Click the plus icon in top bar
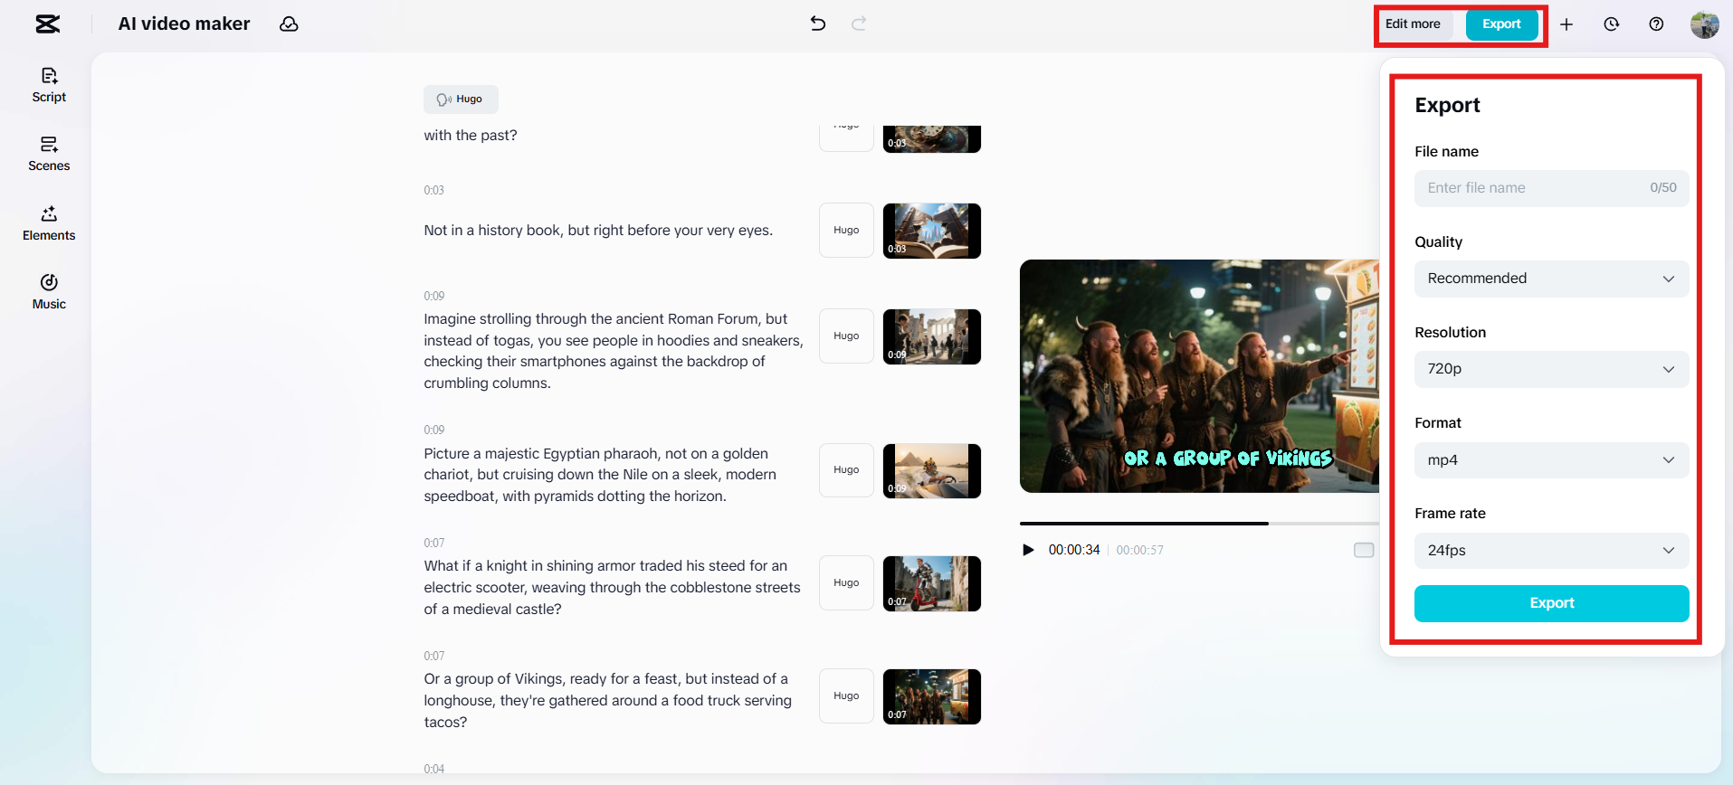This screenshot has width=1733, height=785. point(1566,24)
